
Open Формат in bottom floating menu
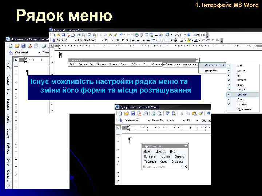point(165,156)
